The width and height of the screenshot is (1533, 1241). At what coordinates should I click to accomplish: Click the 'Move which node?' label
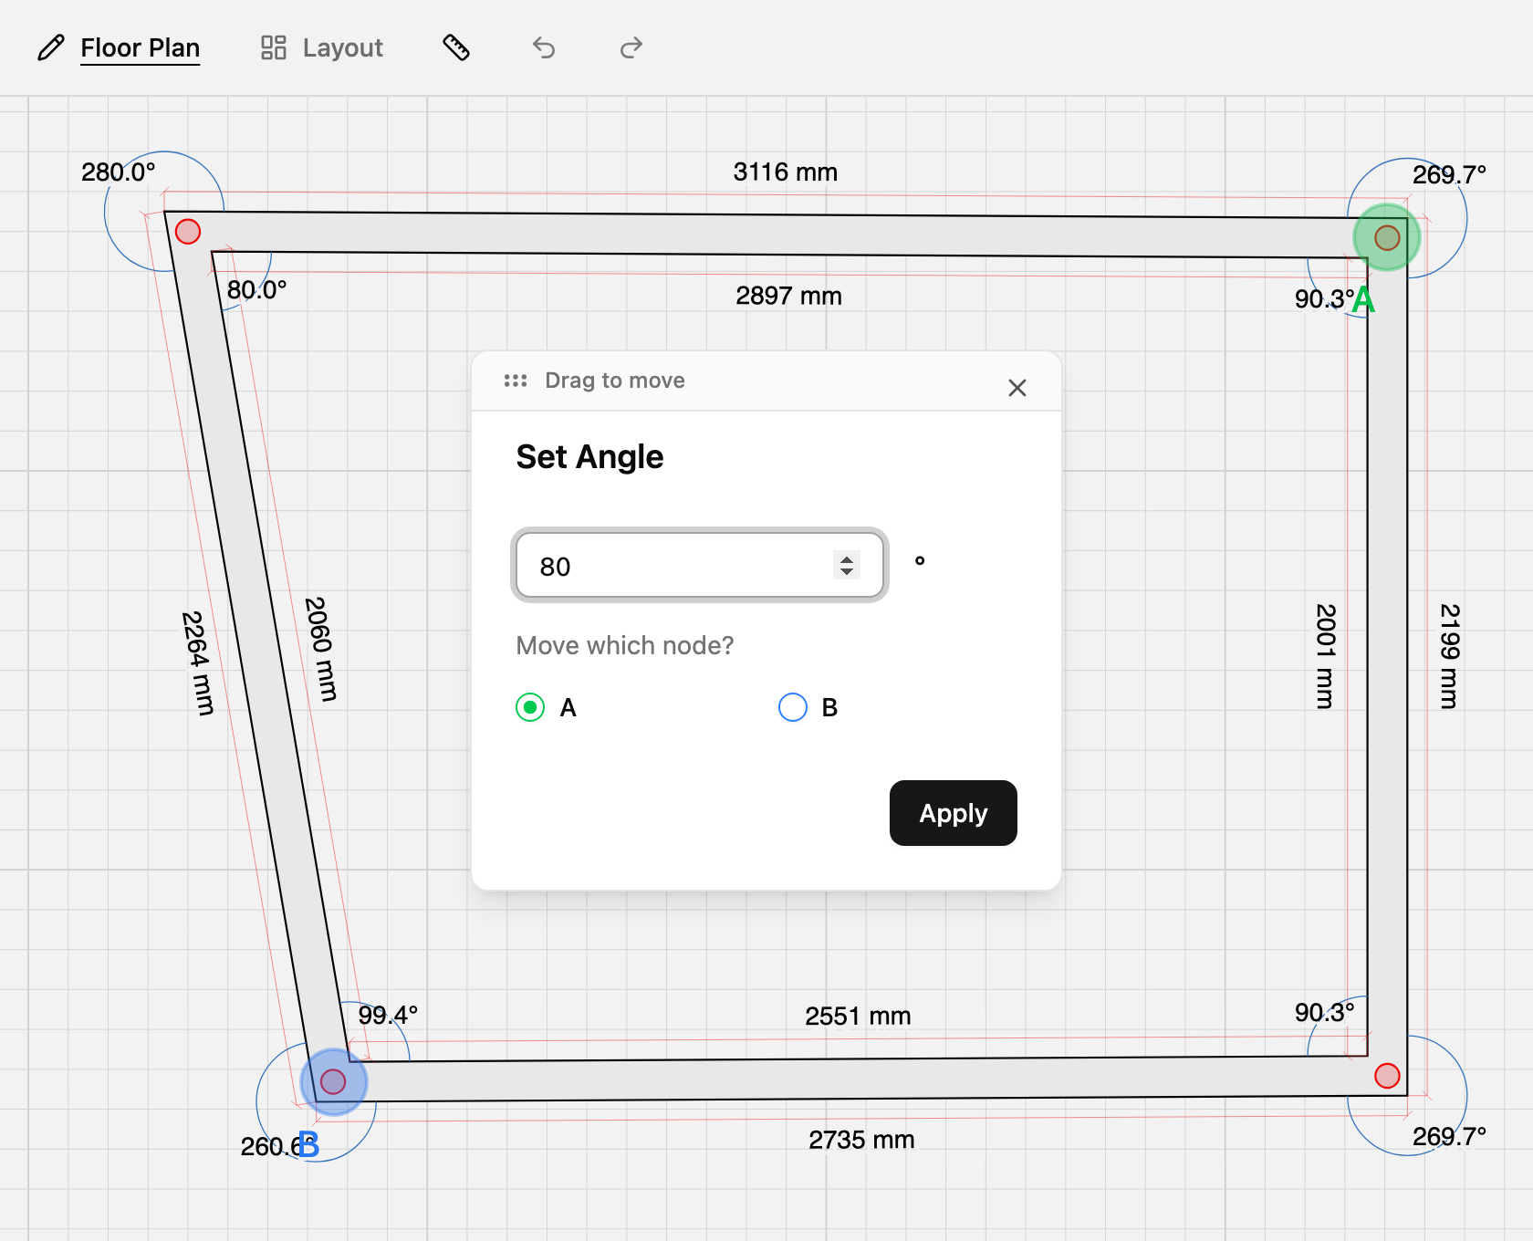click(625, 645)
